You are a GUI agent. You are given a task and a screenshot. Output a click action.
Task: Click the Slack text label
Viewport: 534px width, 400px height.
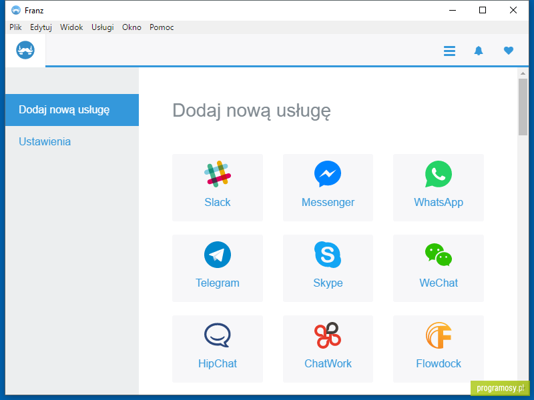(218, 203)
